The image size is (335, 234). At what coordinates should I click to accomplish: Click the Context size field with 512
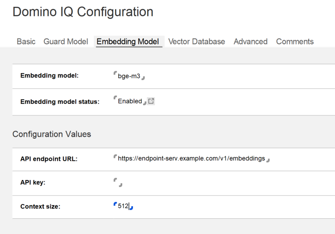pos(123,206)
